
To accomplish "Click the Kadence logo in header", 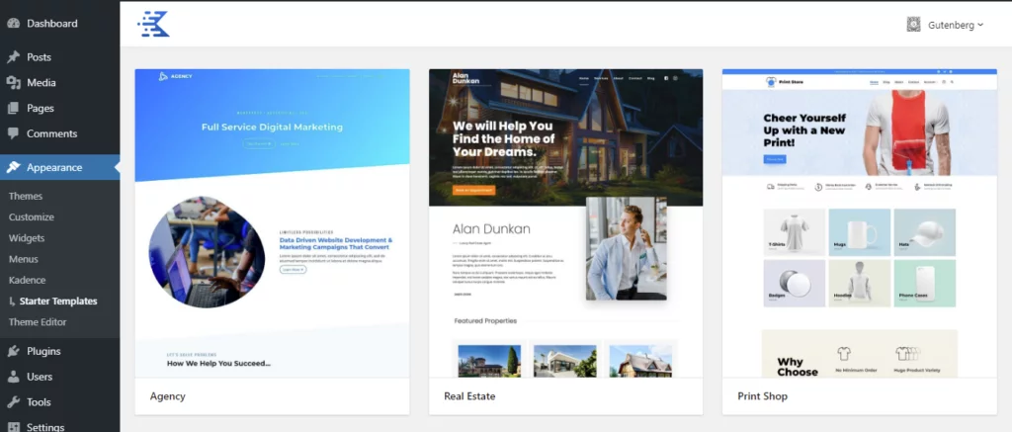I will click(153, 24).
